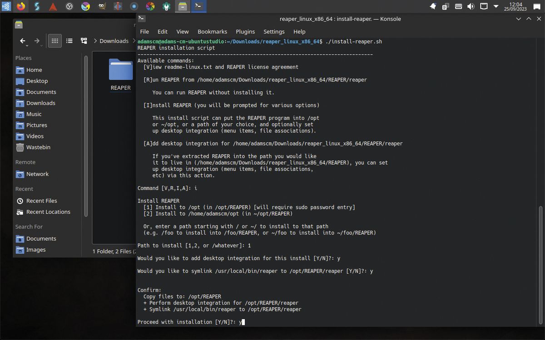The width and height of the screenshot is (545, 340).
Task: Open the notifications bell in the tray
Action: point(433,6)
